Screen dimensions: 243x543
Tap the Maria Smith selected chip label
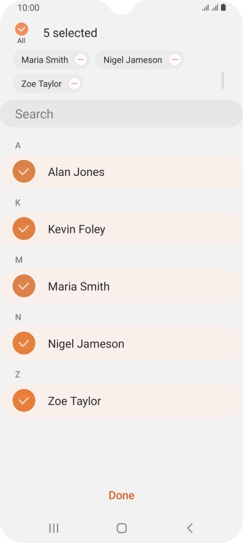pos(45,60)
